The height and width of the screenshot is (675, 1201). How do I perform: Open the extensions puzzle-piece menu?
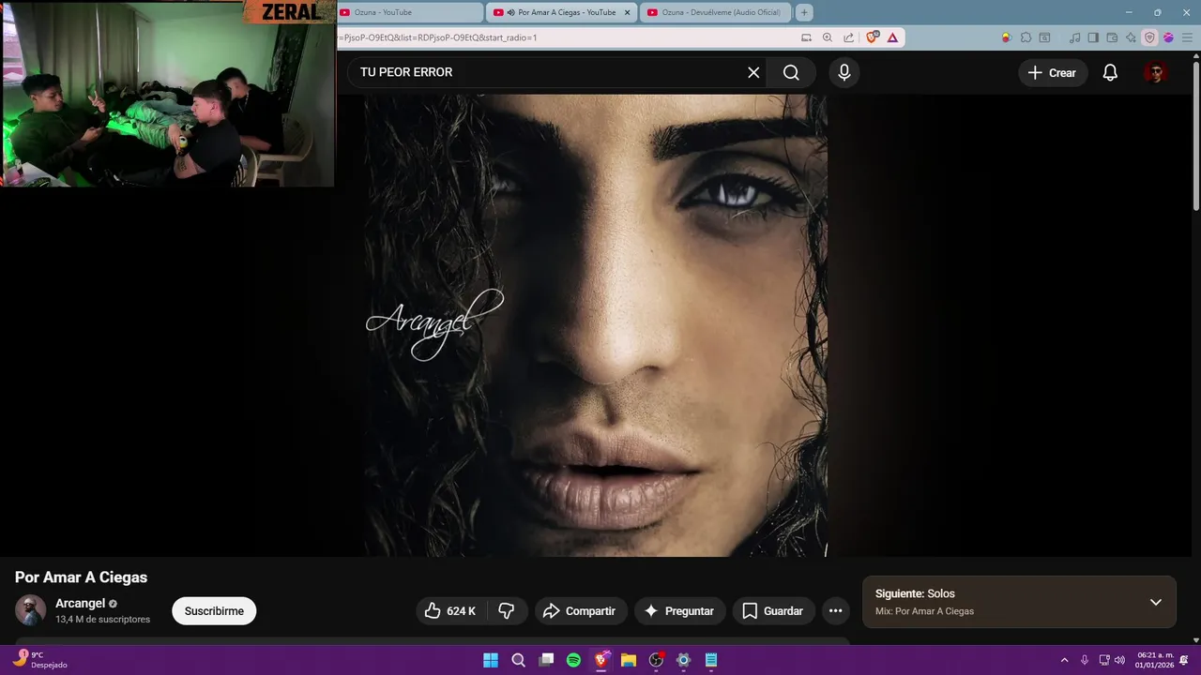(1026, 37)
